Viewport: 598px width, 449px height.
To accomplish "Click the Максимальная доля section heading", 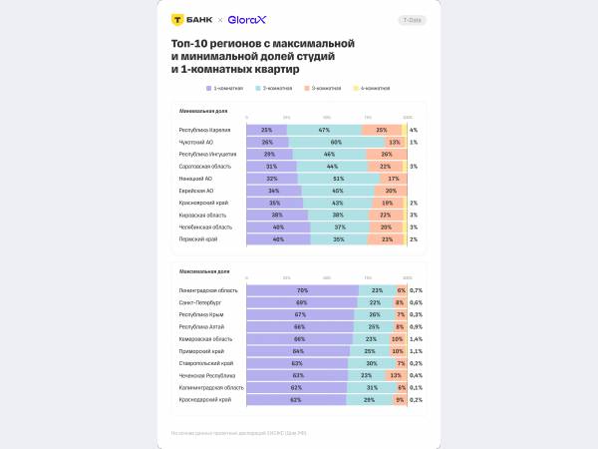I will [203, 270].
